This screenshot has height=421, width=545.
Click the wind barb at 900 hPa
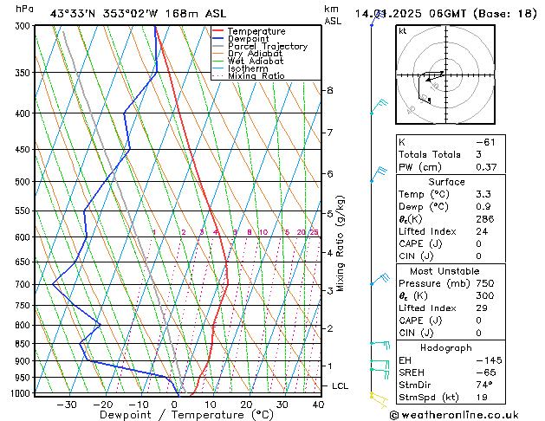pos(380,365)
